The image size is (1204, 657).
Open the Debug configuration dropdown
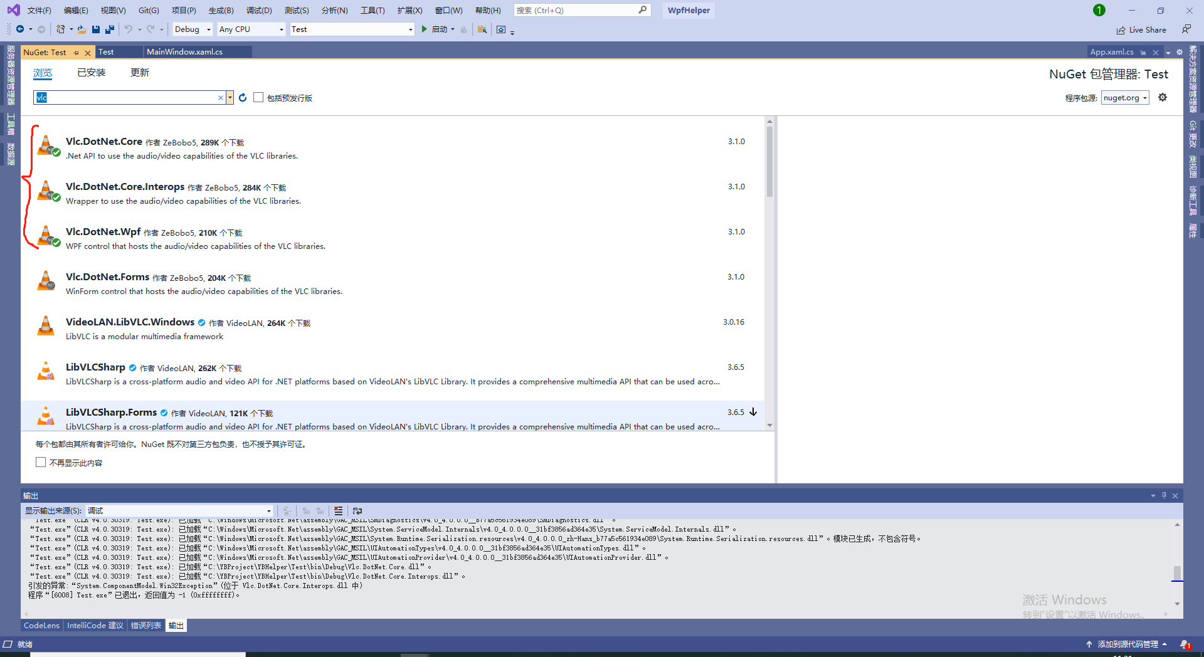192,29
